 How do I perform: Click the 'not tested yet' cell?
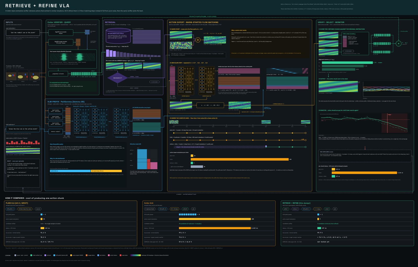pyautogui.click(x=323, y=242)
